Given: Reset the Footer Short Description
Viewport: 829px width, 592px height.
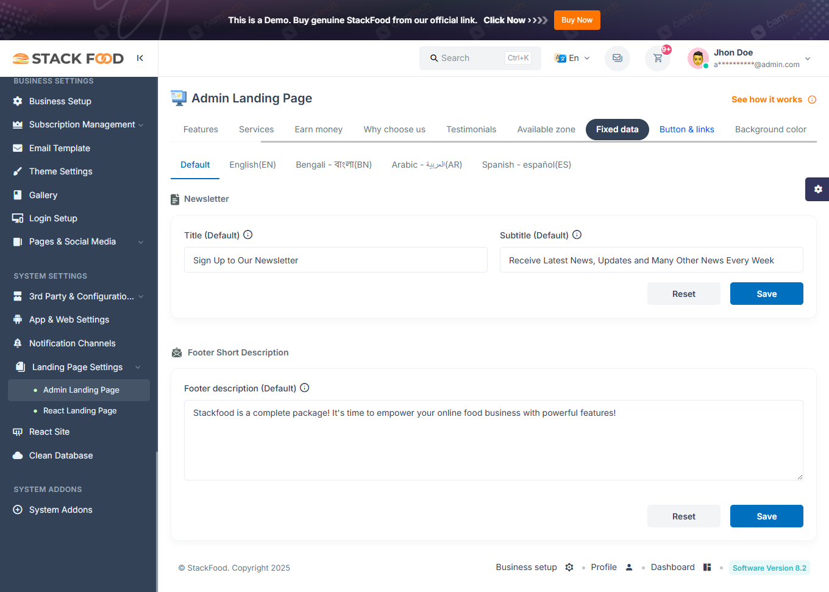Looking at the screenshot, I should (x=683, y=516).
